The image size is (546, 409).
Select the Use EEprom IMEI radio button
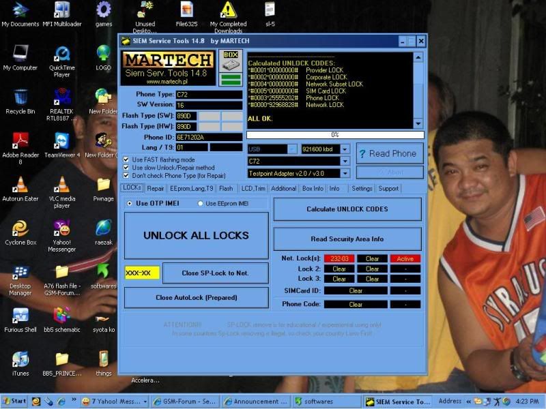(200, 203)
